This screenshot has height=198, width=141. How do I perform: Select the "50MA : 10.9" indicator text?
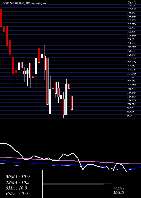(x=18, y=177)
